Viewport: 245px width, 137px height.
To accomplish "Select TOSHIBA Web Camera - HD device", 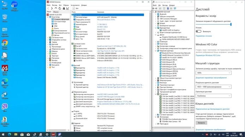I will (x=171, y=122).
